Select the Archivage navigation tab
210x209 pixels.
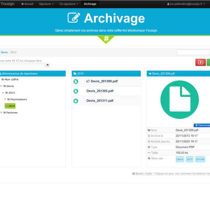[x=90, y=4]
